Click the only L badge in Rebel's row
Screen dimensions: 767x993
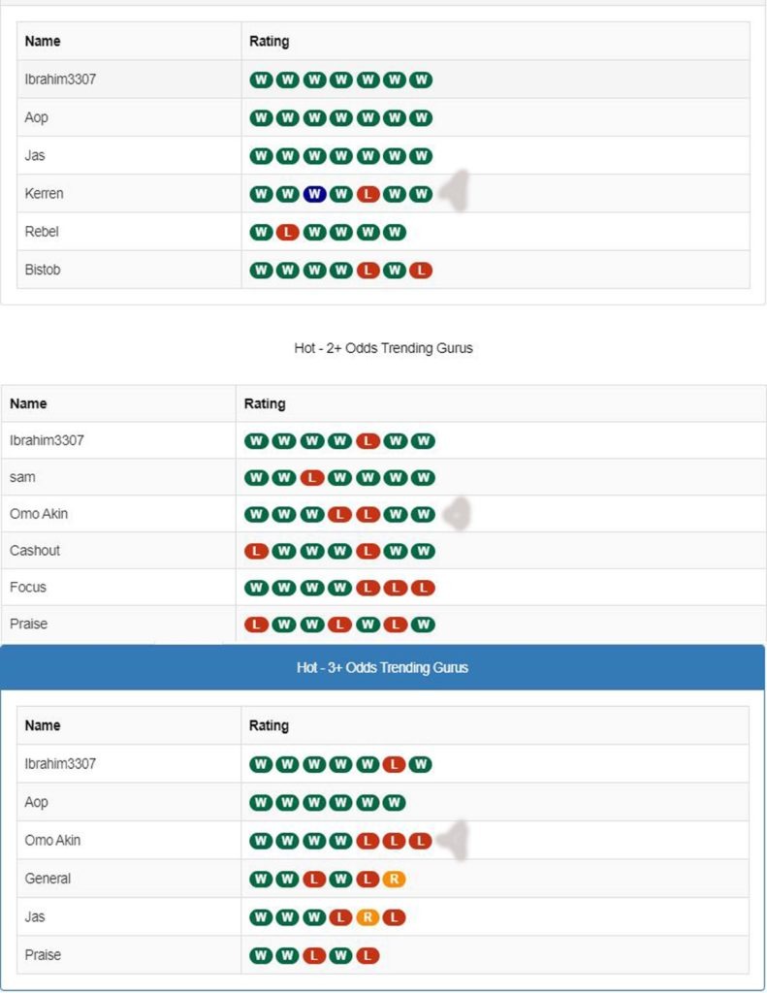288,232
